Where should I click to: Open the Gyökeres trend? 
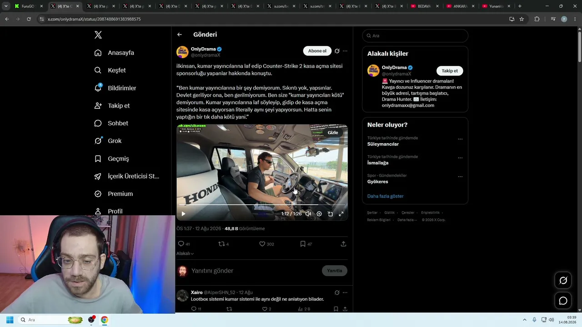378,182
